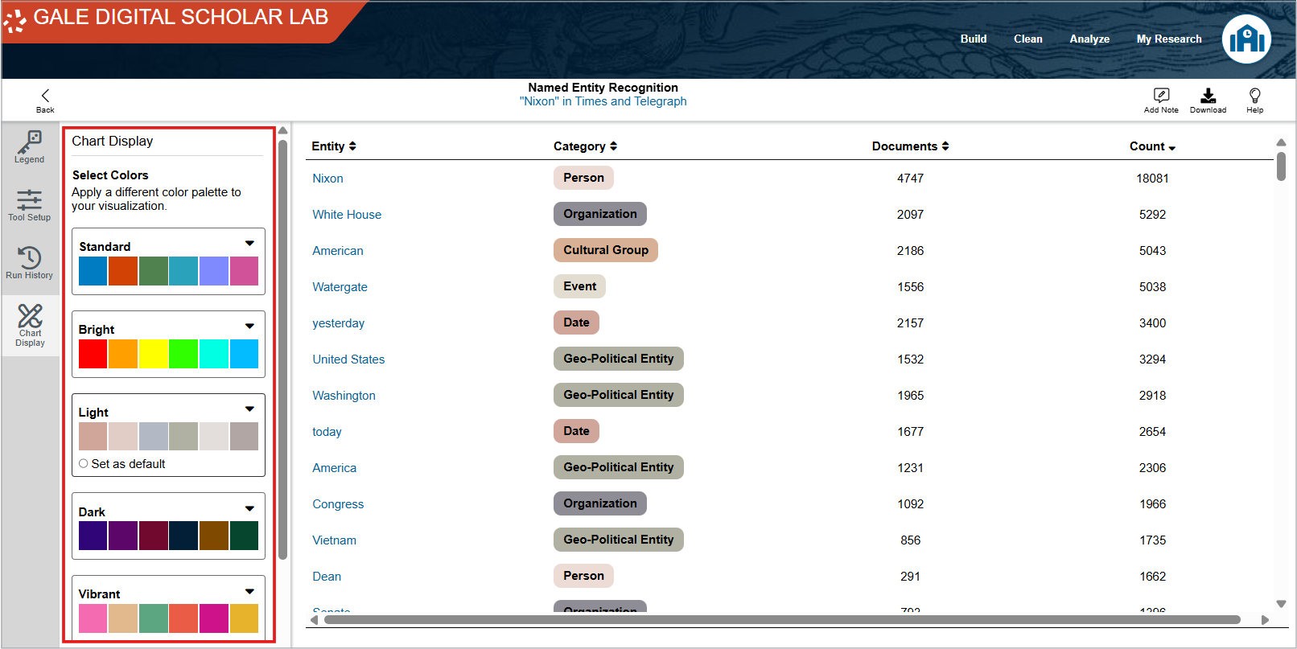
Task: Click the count value 18081
Action: click(1152, 179)
